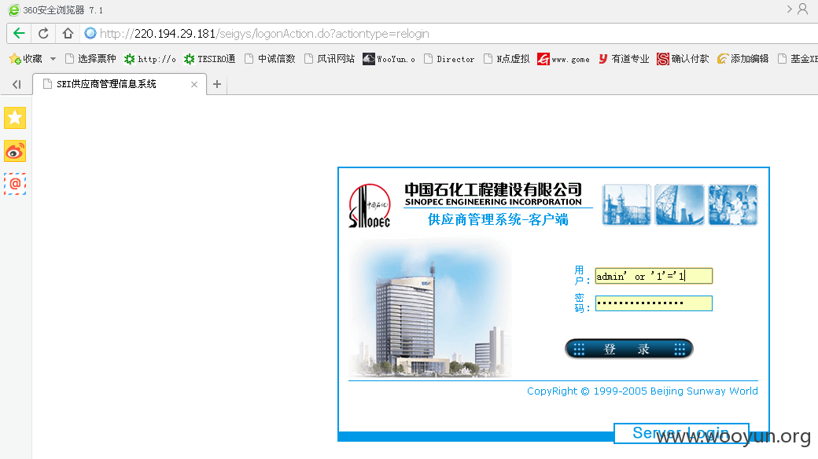Open the 添加编辑 bookmark
818x459 pixels.
coord(742,59)
